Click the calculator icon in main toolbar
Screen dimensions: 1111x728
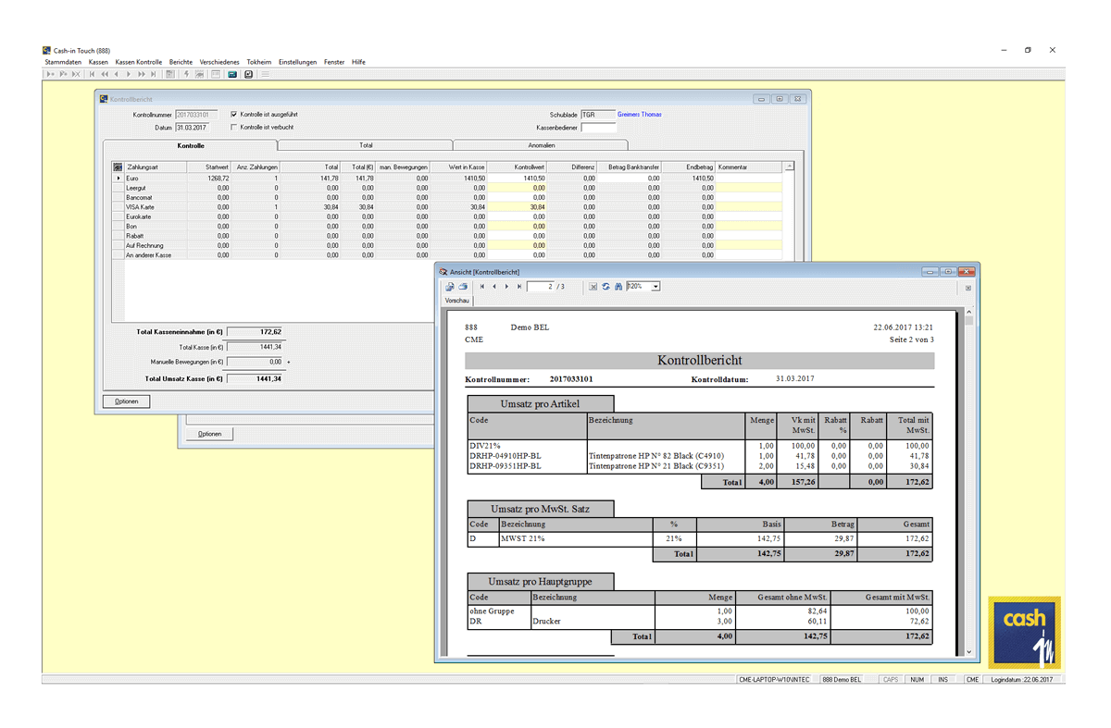point(169,74)
